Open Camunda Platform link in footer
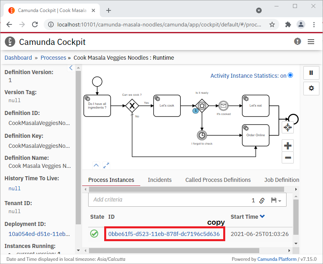The width and height of the screenshot is (323, 264). click(277, 259)
